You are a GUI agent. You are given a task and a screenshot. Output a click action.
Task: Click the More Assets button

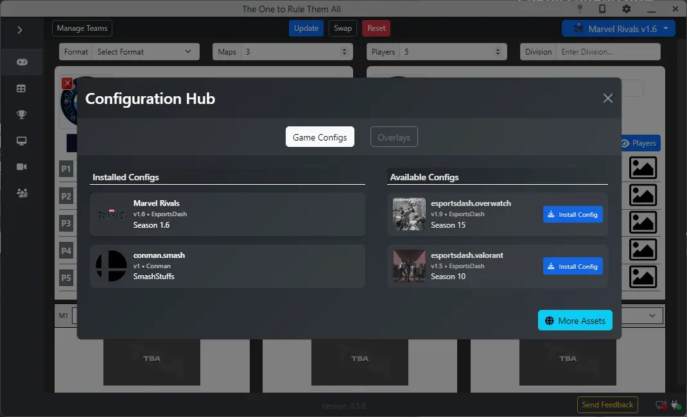point(575,320)
